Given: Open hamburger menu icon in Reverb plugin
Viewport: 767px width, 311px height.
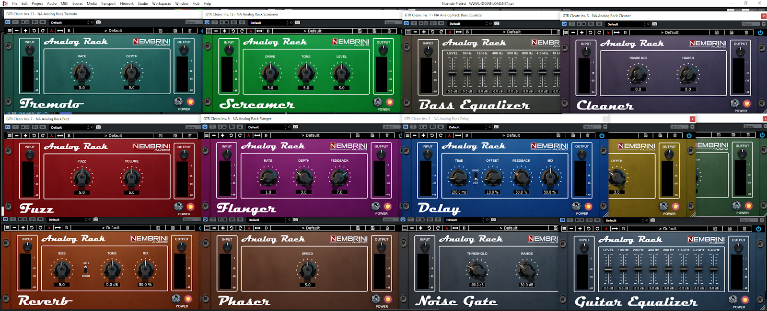Looking at the screenshot, I should 7,228.
